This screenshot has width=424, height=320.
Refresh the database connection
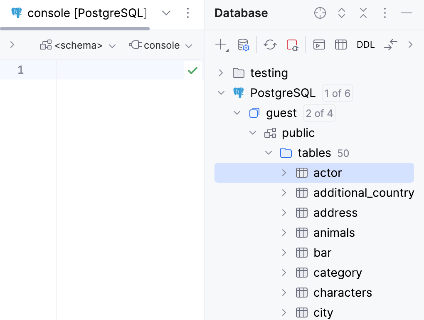(270, 45)
